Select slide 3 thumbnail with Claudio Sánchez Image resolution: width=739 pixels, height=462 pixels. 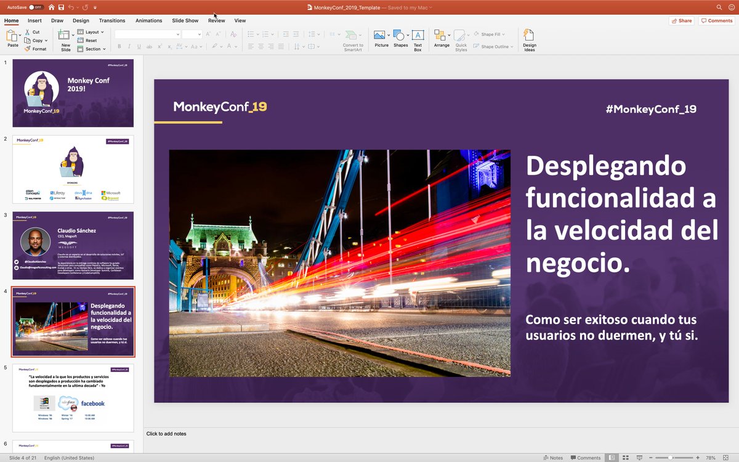point(73,245)
